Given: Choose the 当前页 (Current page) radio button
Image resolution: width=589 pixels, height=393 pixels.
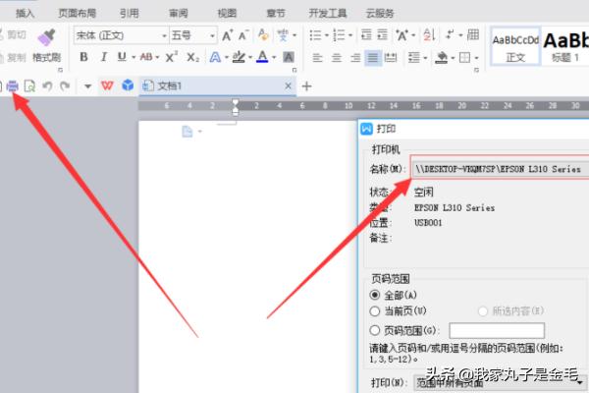Looking at the screenshot, I should click(375, 311).
